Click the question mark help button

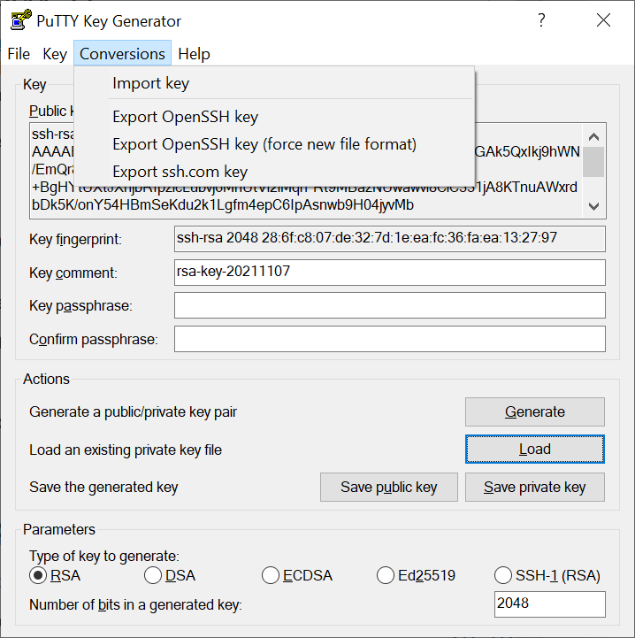pos(541,20)
